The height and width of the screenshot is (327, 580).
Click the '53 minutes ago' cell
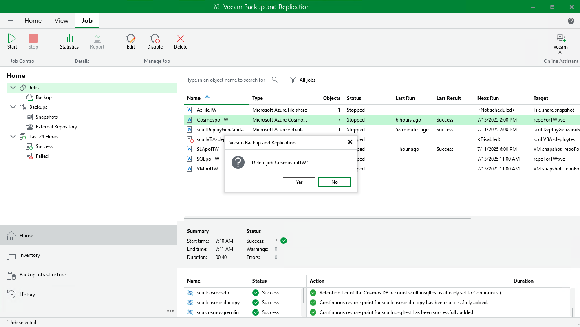click(x=412, y=130)
